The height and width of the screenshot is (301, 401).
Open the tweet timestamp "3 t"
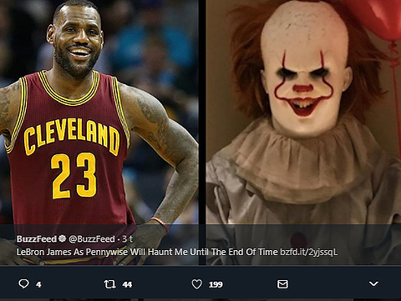click(x=127, y=238)
